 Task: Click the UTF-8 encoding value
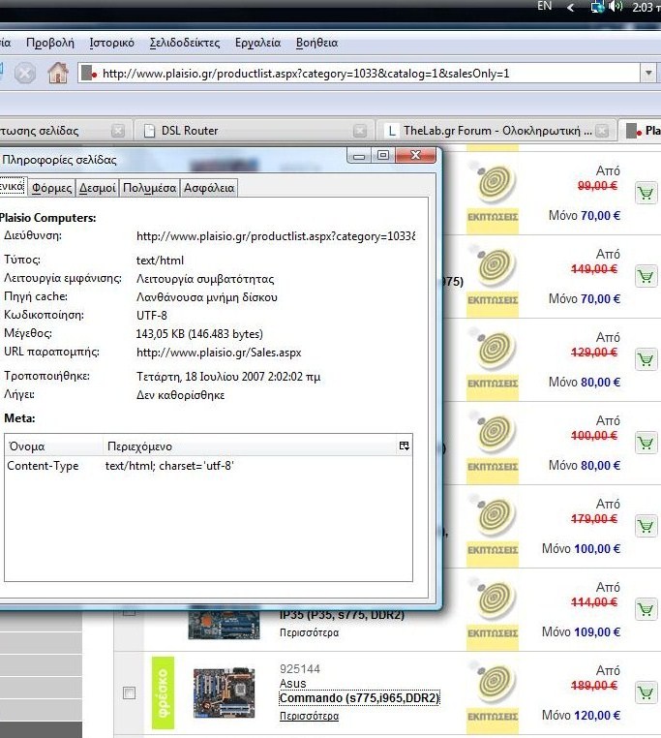(152, 316)
